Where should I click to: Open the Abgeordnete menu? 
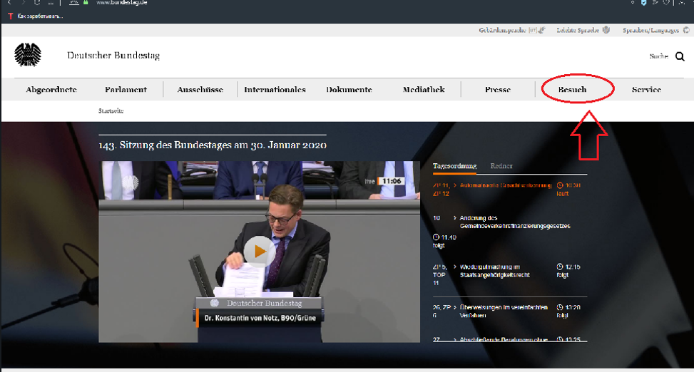51,89
